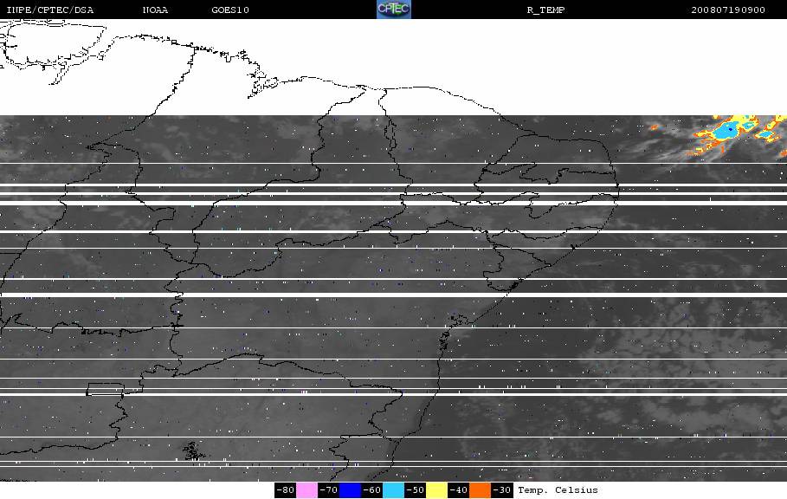Select the NOAA label in header

pos(155,10)
